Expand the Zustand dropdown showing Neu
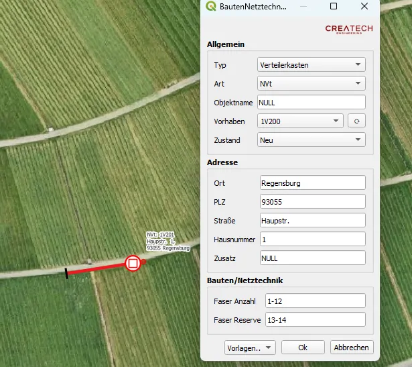The width and height of the screenshot is (412, 367). [x=311, y=140]
